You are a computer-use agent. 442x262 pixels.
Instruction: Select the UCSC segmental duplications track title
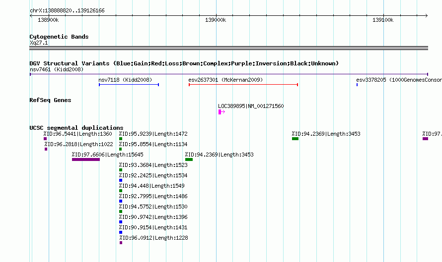coord(76,128)
